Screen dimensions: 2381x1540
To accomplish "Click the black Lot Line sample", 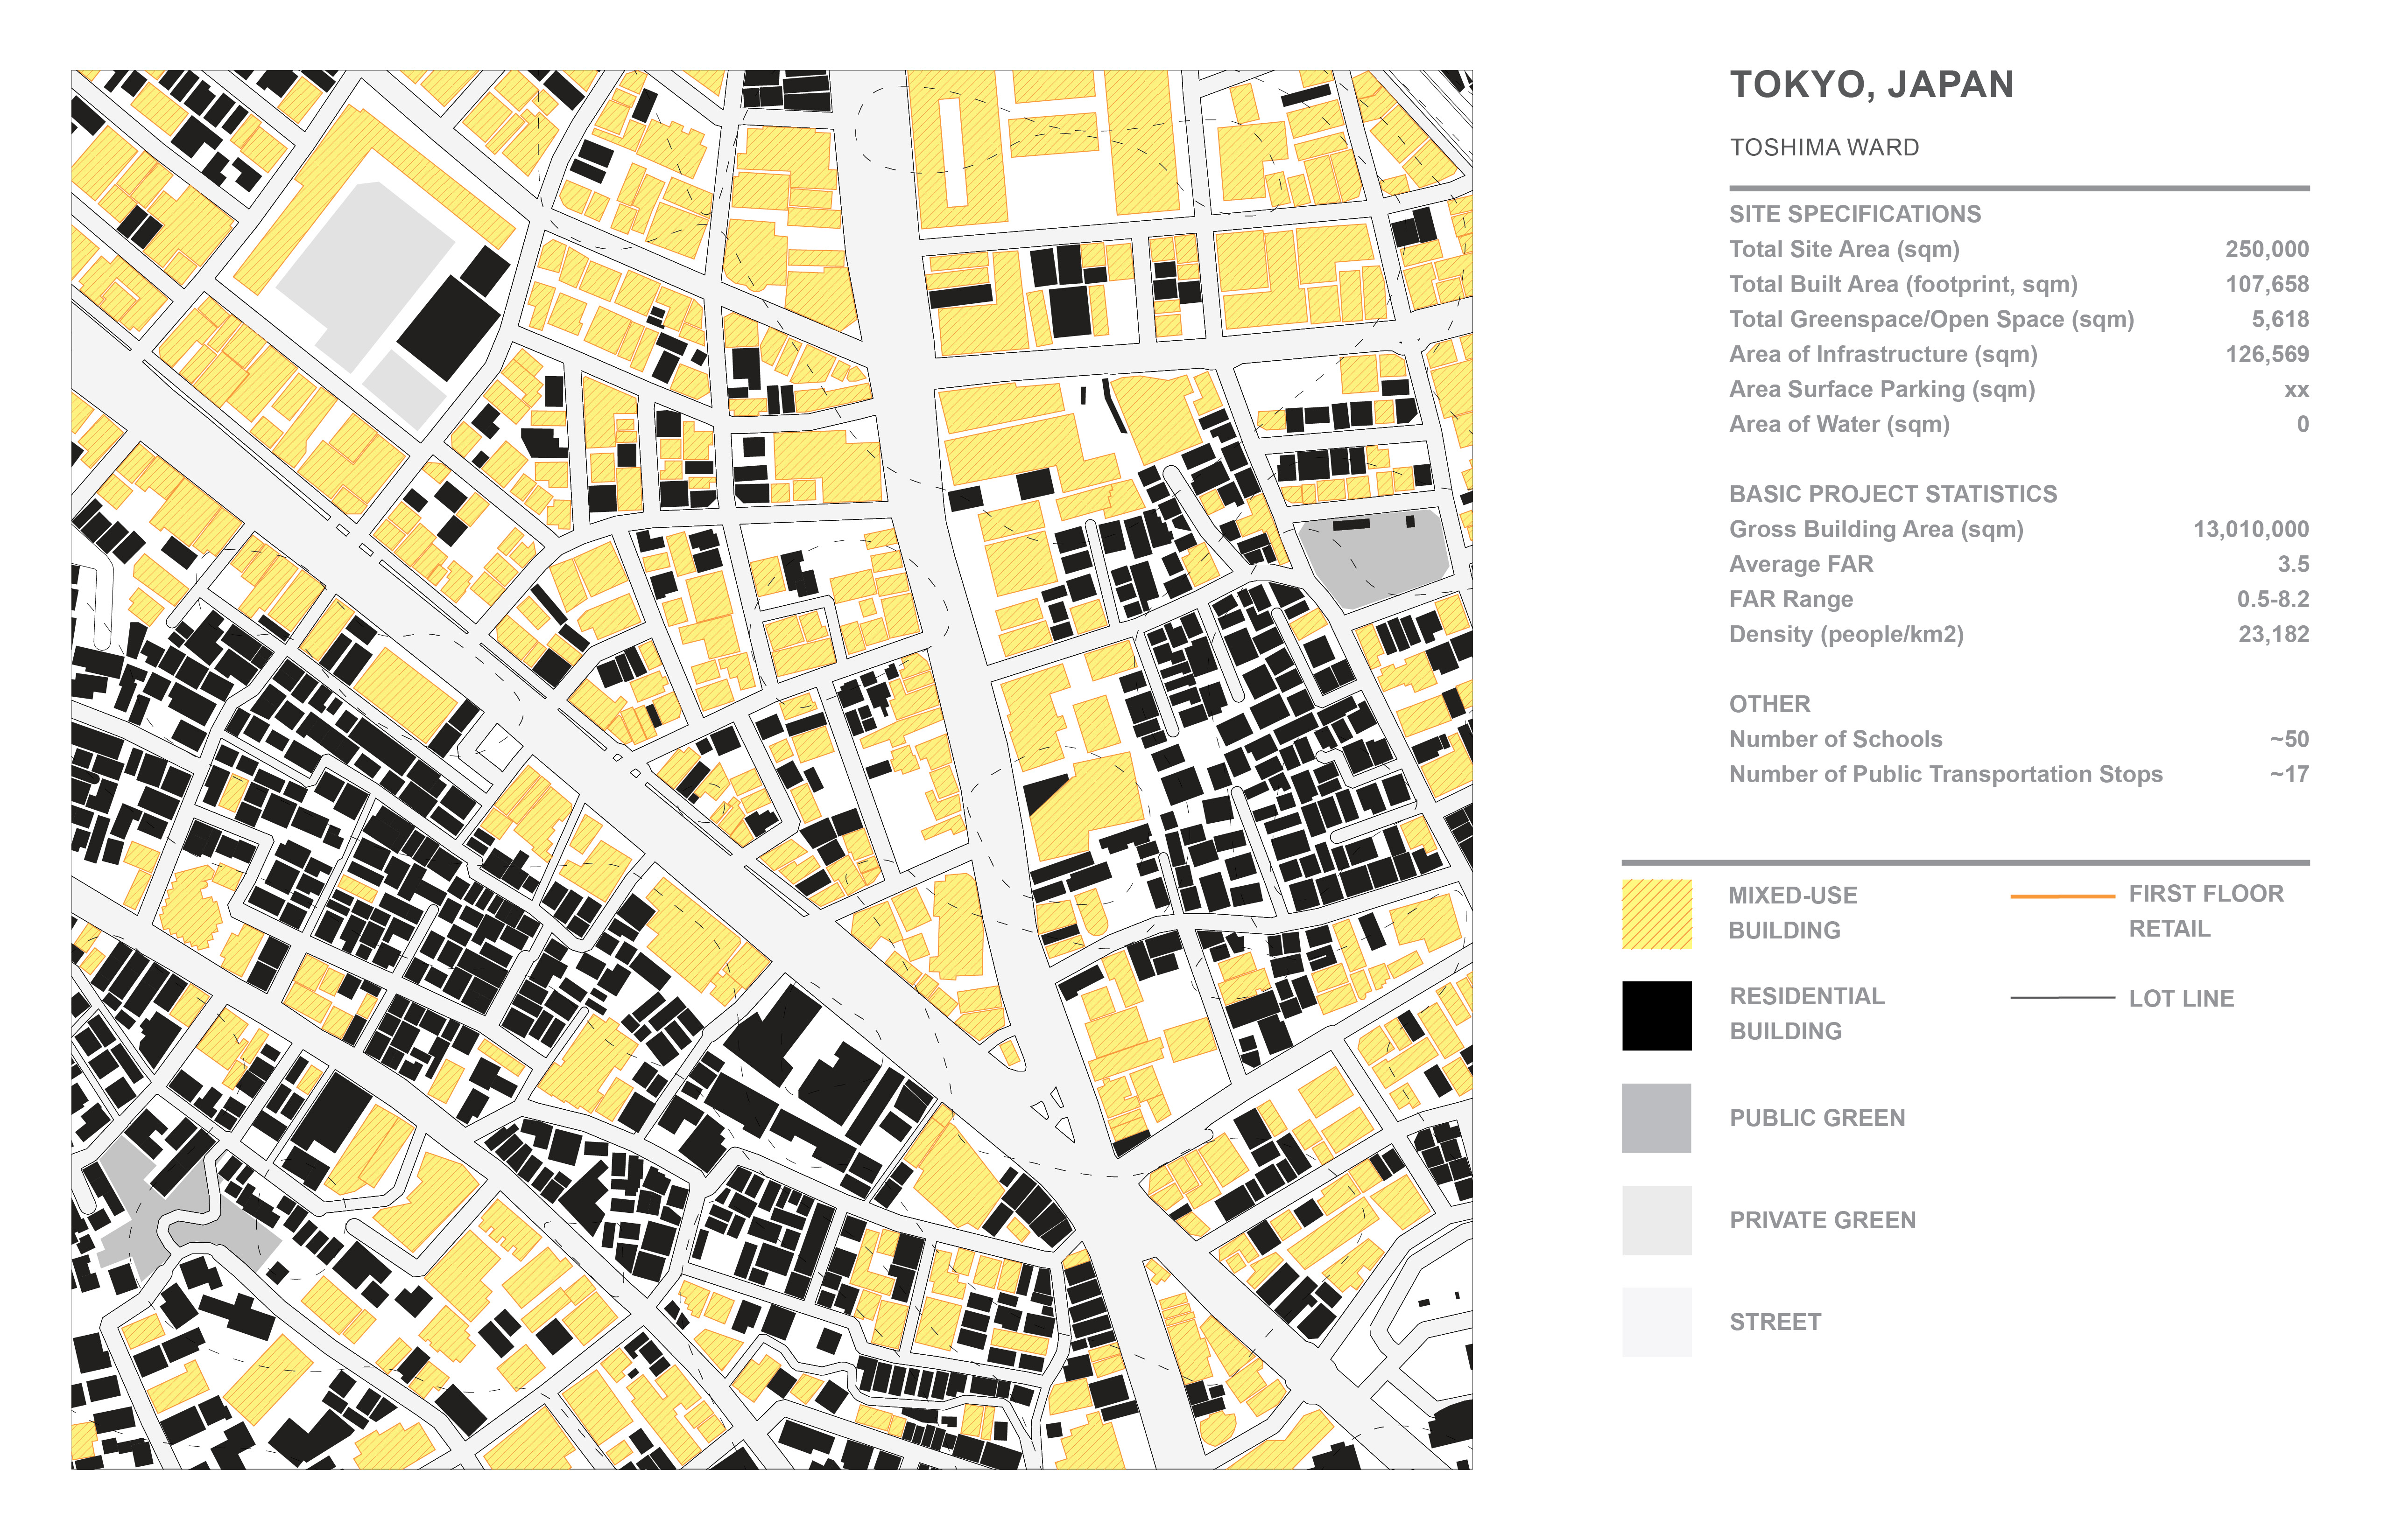I will click(2063, 998).
